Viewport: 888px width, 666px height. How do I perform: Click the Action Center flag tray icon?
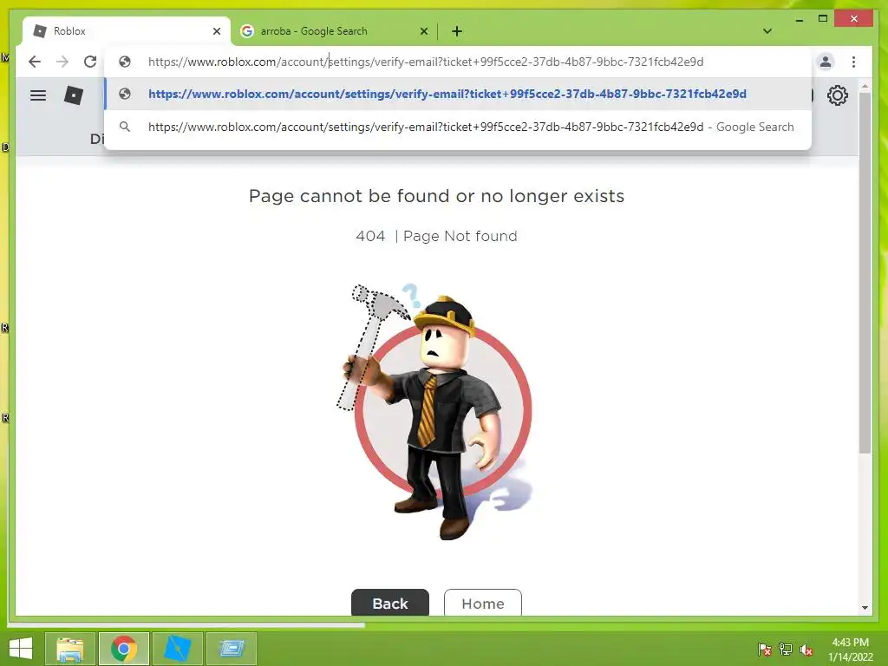(765, 650)
